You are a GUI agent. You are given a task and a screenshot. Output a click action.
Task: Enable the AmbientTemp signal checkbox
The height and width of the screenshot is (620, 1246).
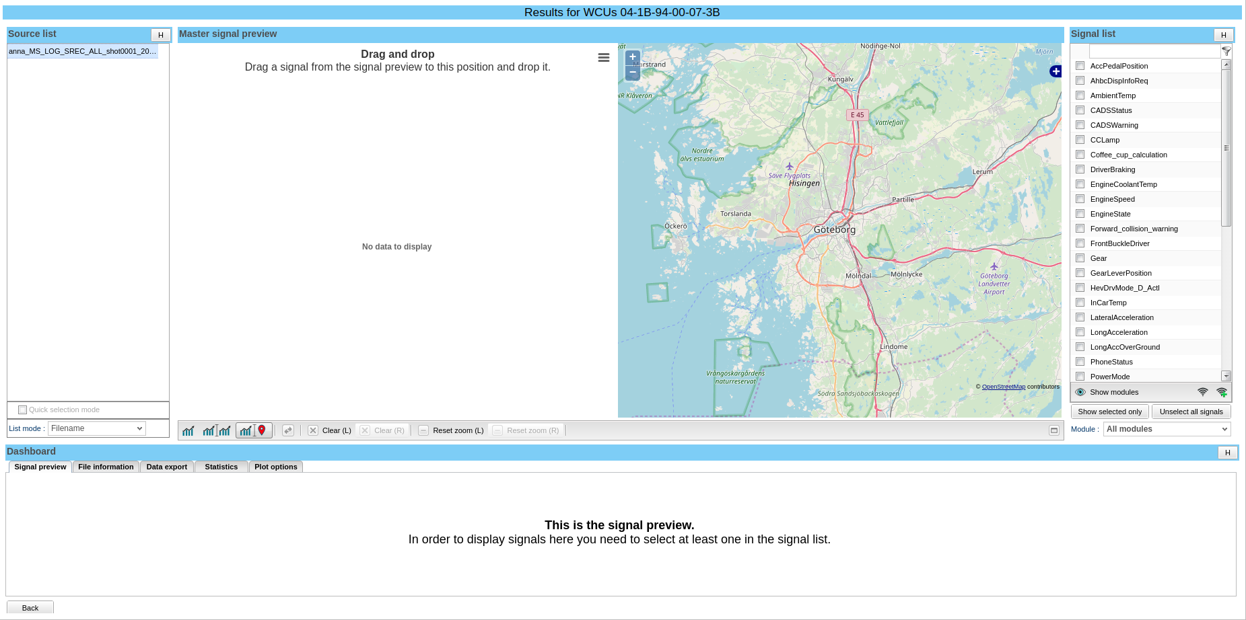pyautogui.click(x=1080, y=95)
